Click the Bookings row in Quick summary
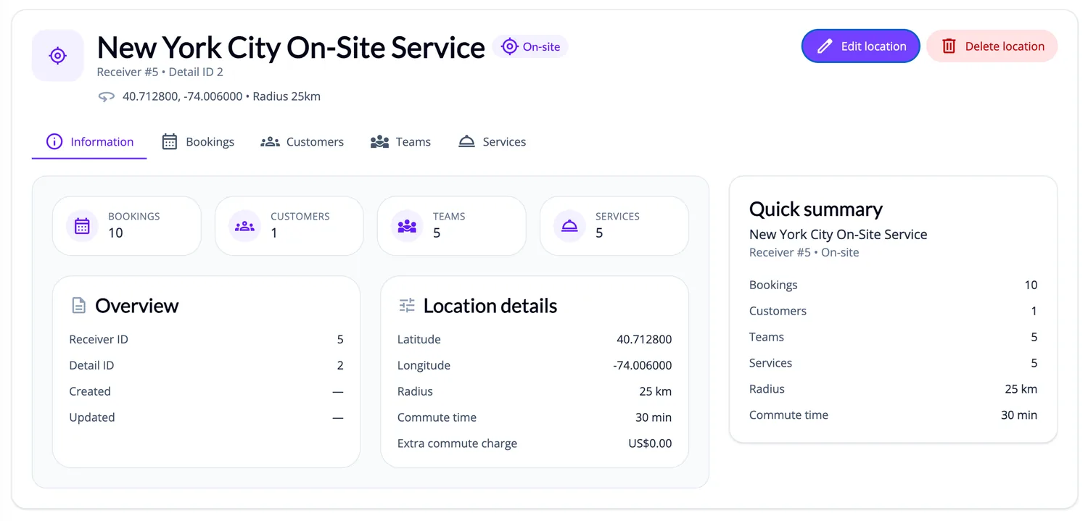1088x521 pixels. point(894,285)
